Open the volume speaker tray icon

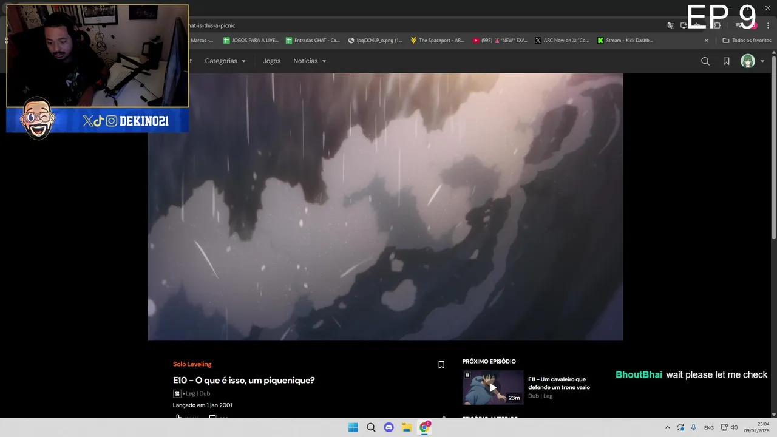tap(734, 427)
